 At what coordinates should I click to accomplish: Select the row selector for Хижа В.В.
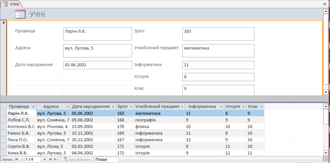click(x=4, y=153)
